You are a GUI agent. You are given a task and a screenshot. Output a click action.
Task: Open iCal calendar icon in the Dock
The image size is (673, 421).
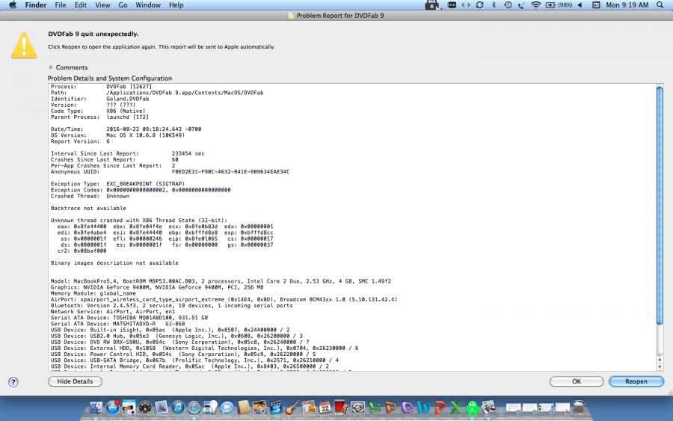(325, 408)
